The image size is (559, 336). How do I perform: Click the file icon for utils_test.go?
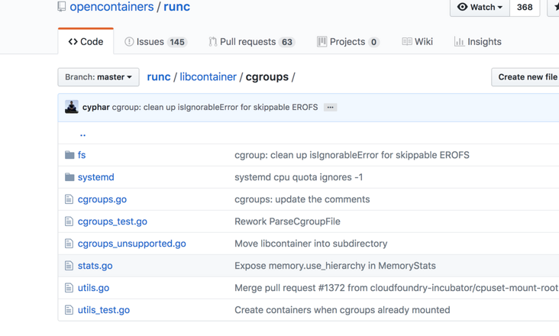[69, 309]
